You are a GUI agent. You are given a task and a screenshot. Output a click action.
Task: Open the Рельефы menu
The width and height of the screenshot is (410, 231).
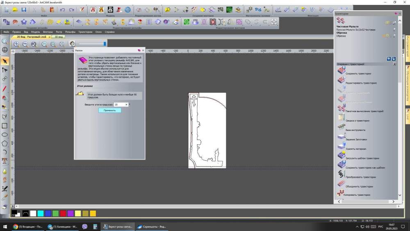point(70,32)
